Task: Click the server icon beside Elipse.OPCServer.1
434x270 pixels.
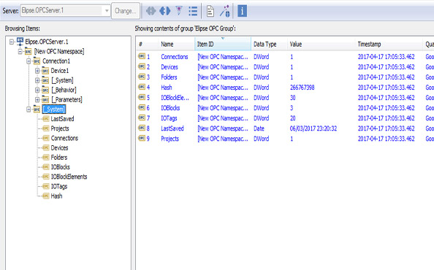Action: click(20, 42)
